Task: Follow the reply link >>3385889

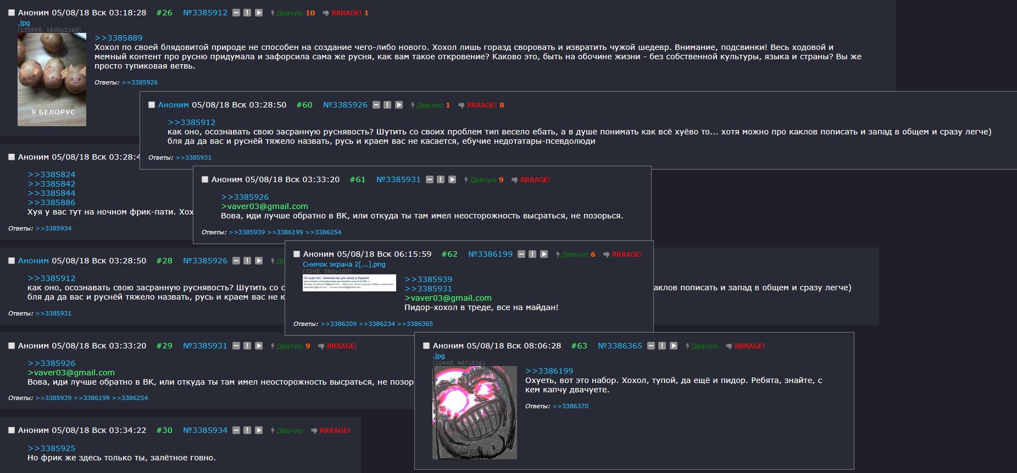Action: click(118, 38)
